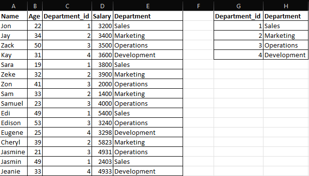Click the Age header cell
309x176 pixels.
tap(35, 16)
